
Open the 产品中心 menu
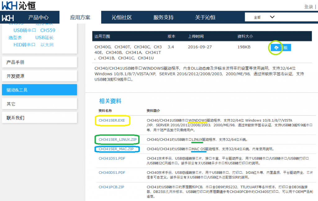[38, 17]
